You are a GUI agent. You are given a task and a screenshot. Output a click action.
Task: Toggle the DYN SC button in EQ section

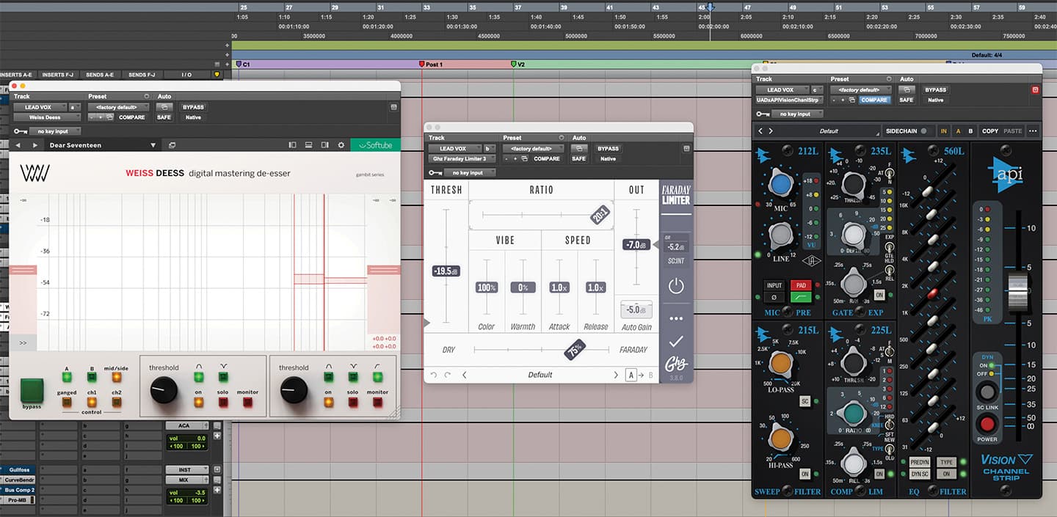tap(920, 474)
